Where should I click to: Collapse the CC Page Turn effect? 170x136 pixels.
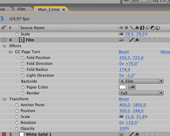click(10, 52)
